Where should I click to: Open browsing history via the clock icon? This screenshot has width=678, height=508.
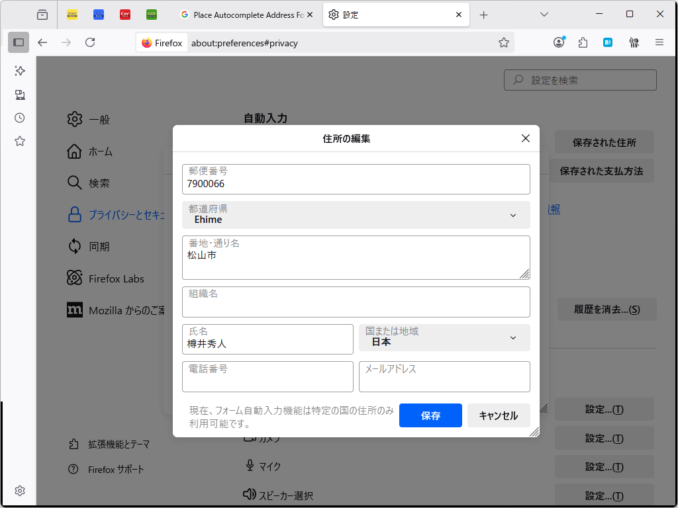point(19,118)
